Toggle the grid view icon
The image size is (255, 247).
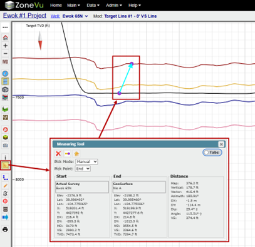(x=5, y=81)
